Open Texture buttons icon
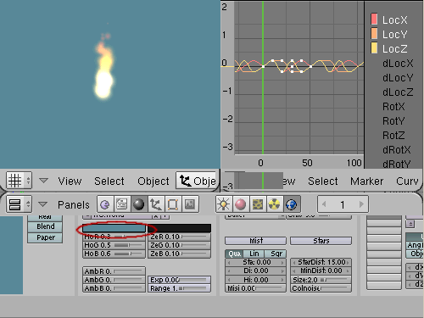 click(258, 204)
